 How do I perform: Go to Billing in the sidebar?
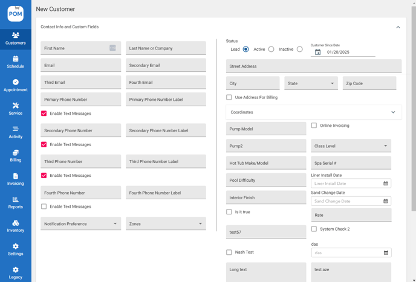16,156
